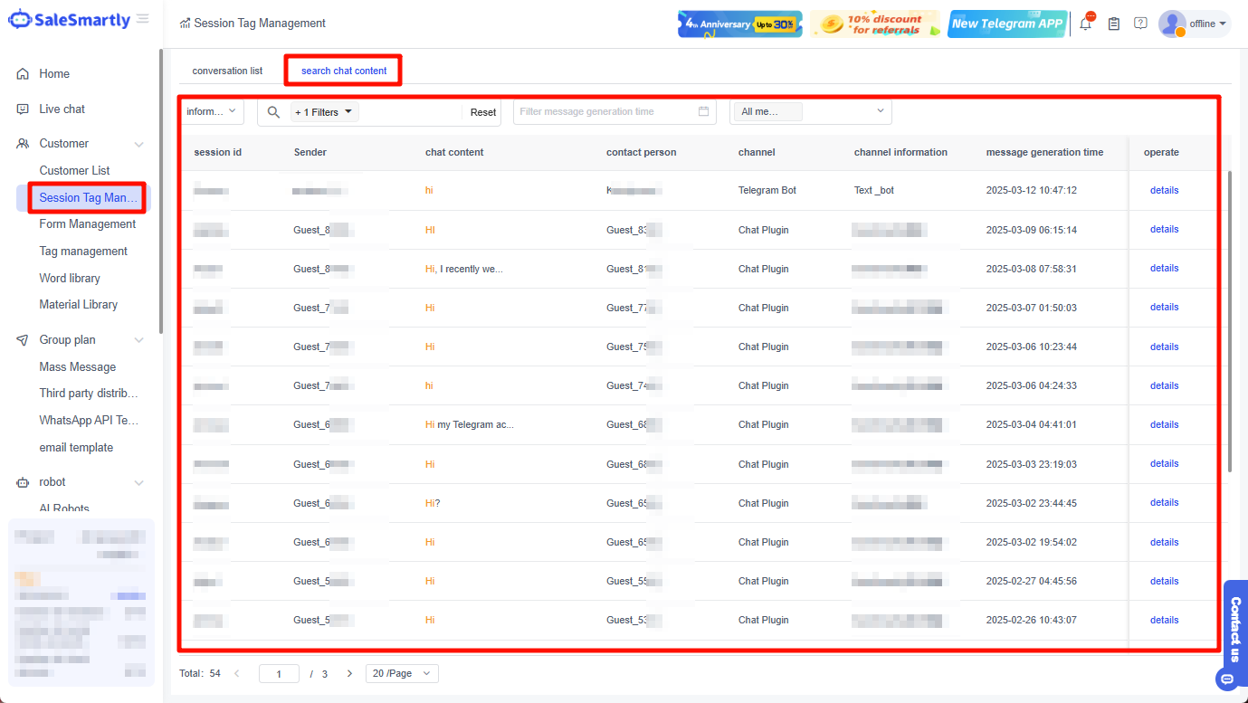Image resolution: width=1248 pixels, height=703 pixels.
Task: Open the '20 /Page' page size dropdown
Action: pos(401,673)
